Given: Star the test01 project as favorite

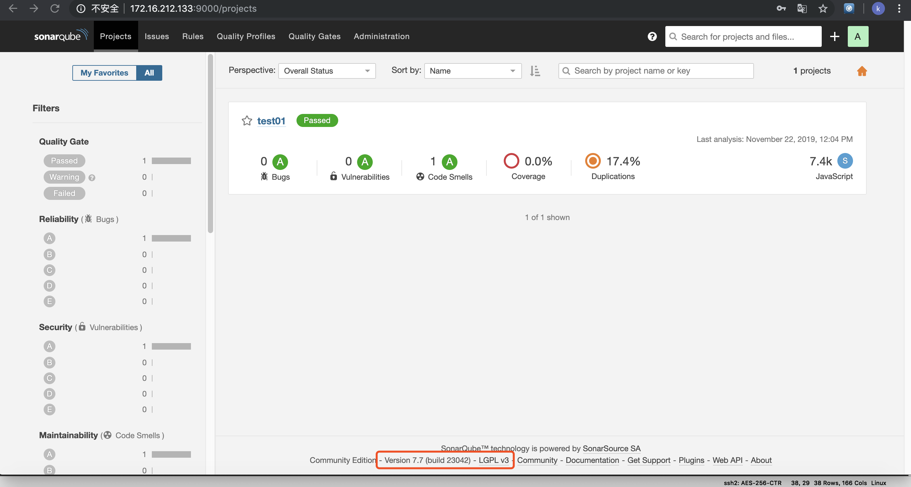Looking at the screenshot, I should tap(247, 120).
